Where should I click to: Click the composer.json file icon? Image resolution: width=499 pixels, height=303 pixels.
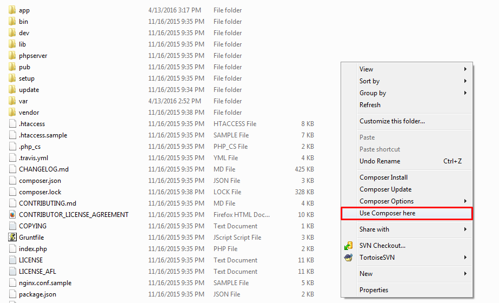12,181
